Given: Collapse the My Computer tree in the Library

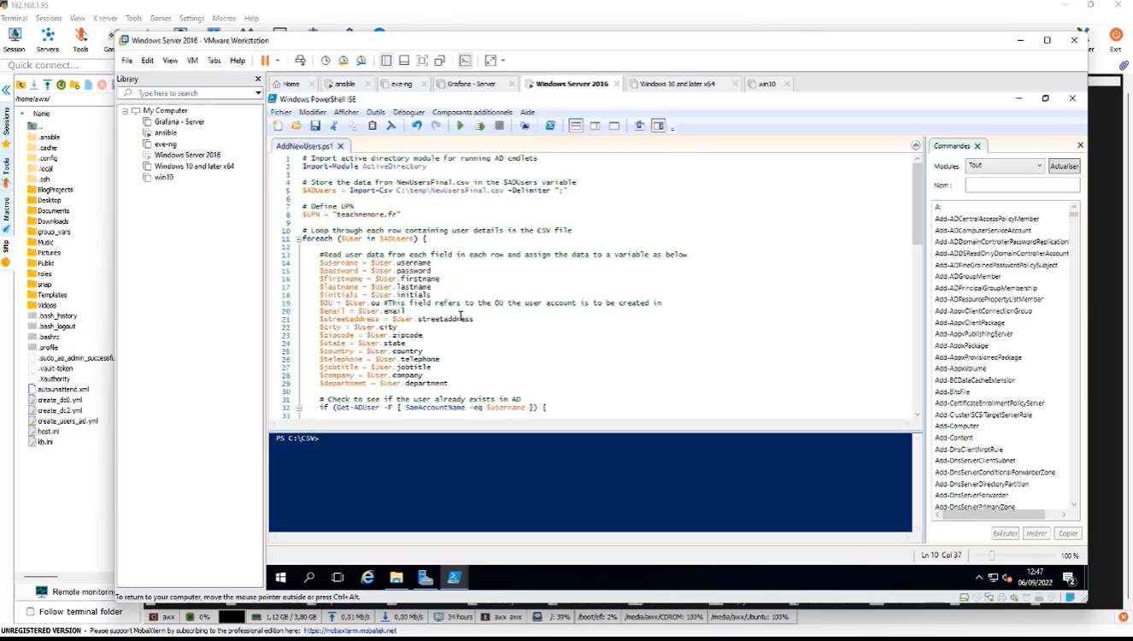Looking at the screenshot, I should pos(125,109).
